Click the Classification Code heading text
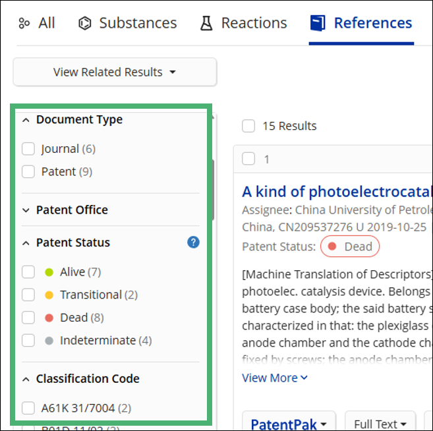Image resolution: width=433 pixels, height=431 pixels. (88, 379)
